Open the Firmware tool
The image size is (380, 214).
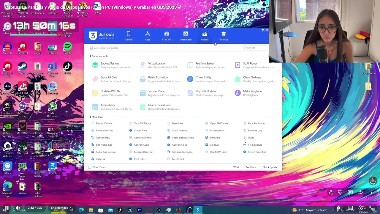(213, 138)
